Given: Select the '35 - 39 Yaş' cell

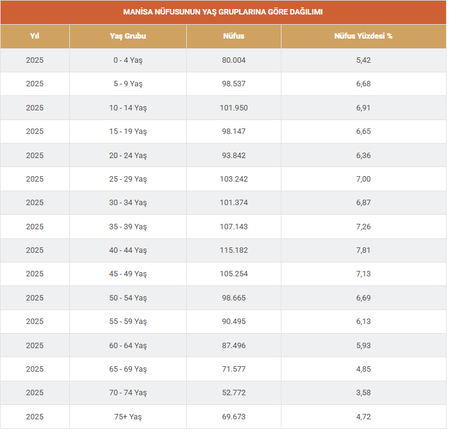Looking at the screenshot, I should (x=128, y=227).
